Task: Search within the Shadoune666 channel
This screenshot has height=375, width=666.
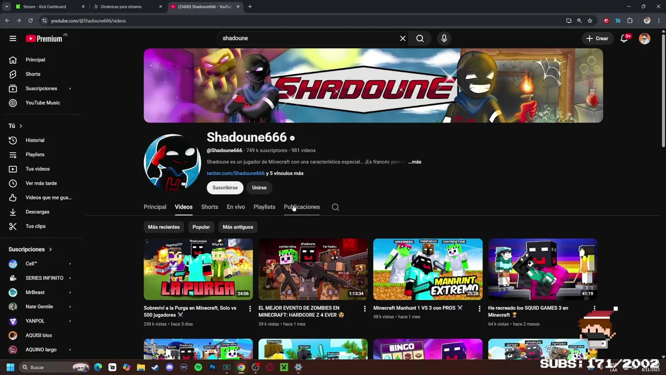Action: pos(336,207)
